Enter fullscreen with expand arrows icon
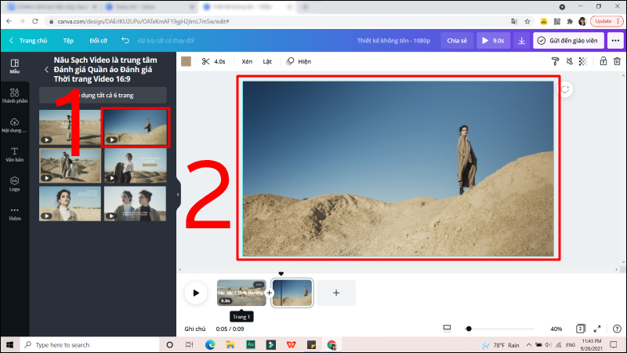The width and height of the screenshot is (627, 353). click(597, 329)
